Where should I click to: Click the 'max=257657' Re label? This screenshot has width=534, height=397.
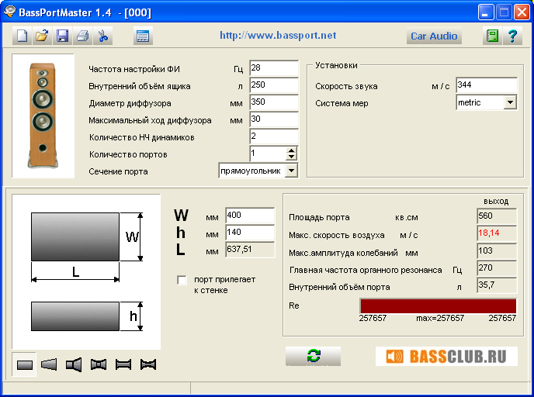[x=439, y=319]
